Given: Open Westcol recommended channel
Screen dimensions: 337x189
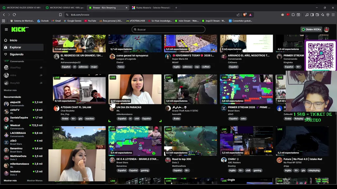Looking at the screenshot, I should (x=23, y=127).
